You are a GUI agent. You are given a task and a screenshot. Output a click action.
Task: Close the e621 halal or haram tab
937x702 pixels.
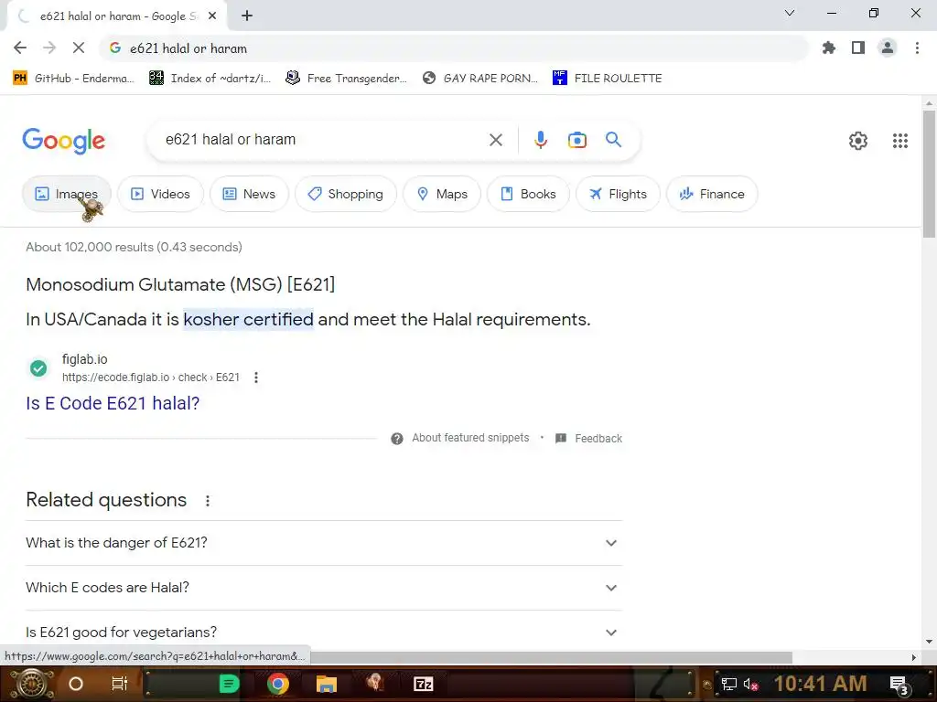(x=212, y=16)
